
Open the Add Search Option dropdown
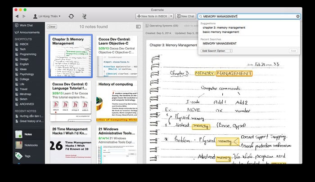(217, 51)
